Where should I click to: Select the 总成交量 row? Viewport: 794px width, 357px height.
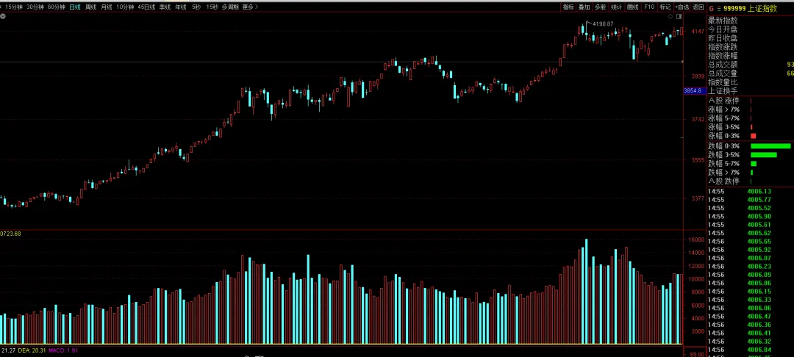[x=750, y=73]
